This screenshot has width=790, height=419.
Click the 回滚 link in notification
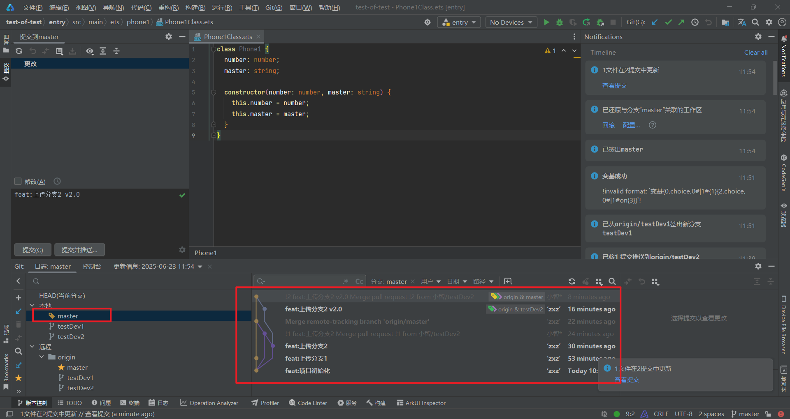click(609, 125)
